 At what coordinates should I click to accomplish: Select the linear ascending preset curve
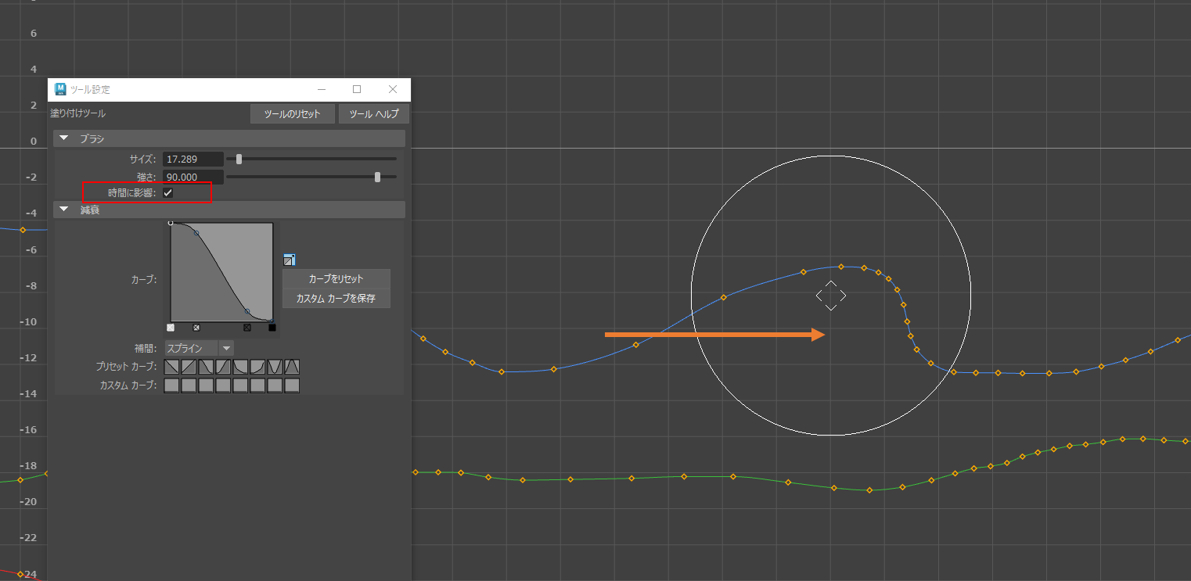[x=189, y=367]
